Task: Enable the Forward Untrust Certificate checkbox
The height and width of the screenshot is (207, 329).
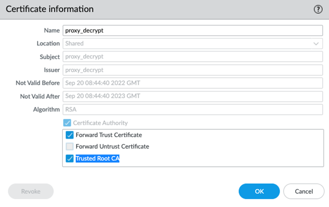Action: [x=69, y=147]
